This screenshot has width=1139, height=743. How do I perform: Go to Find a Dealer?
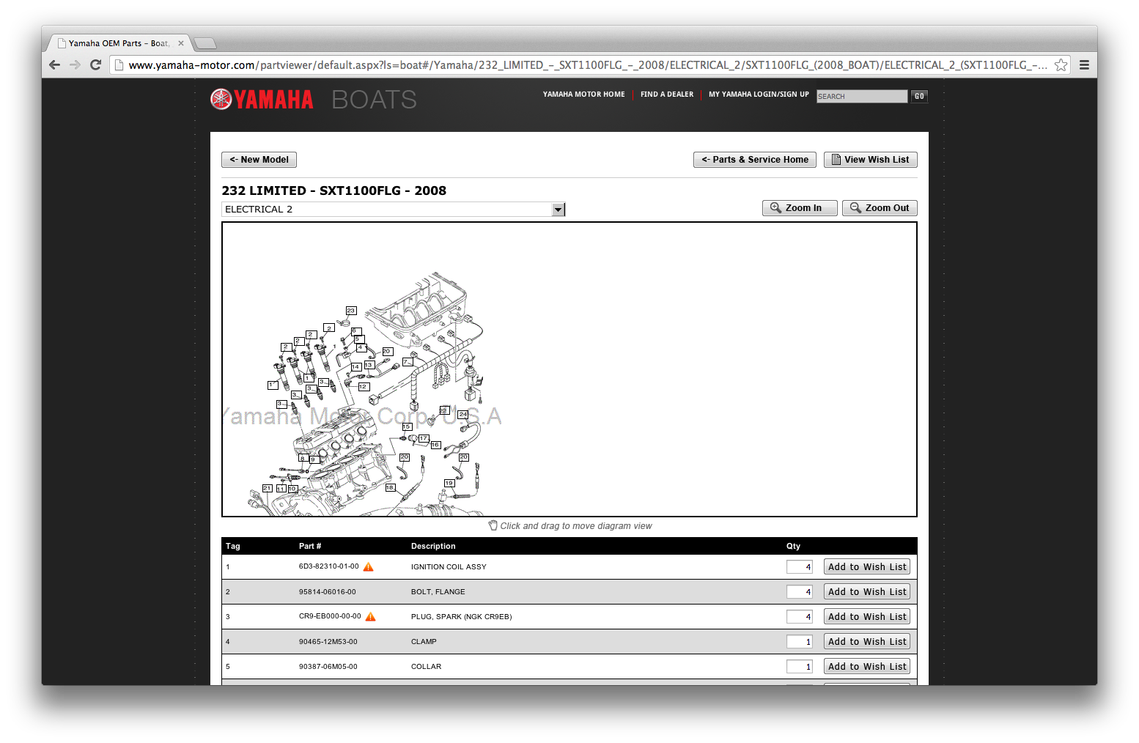666,95
